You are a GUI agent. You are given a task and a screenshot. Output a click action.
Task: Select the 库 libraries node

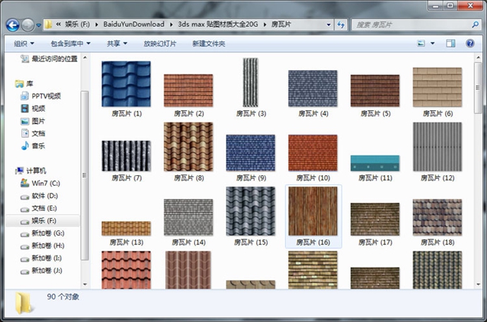click(x=24, y=83)
